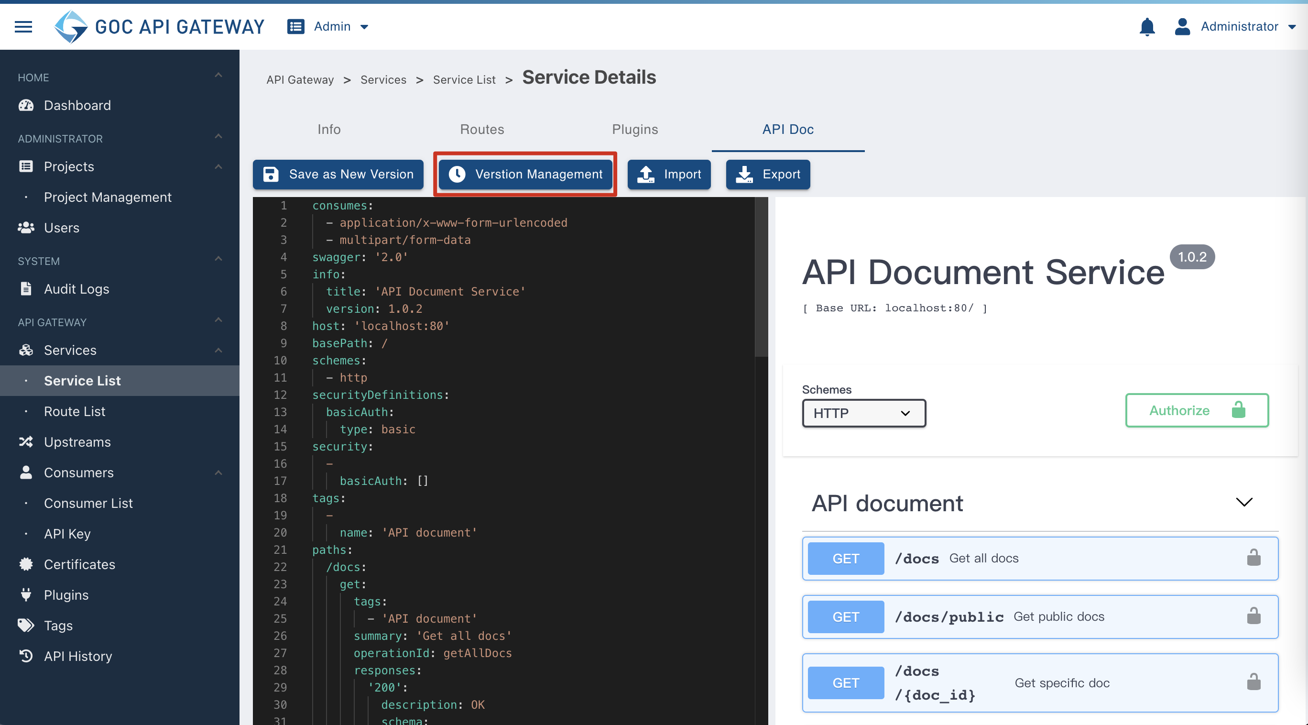Click the Consumers person icon

26,472
